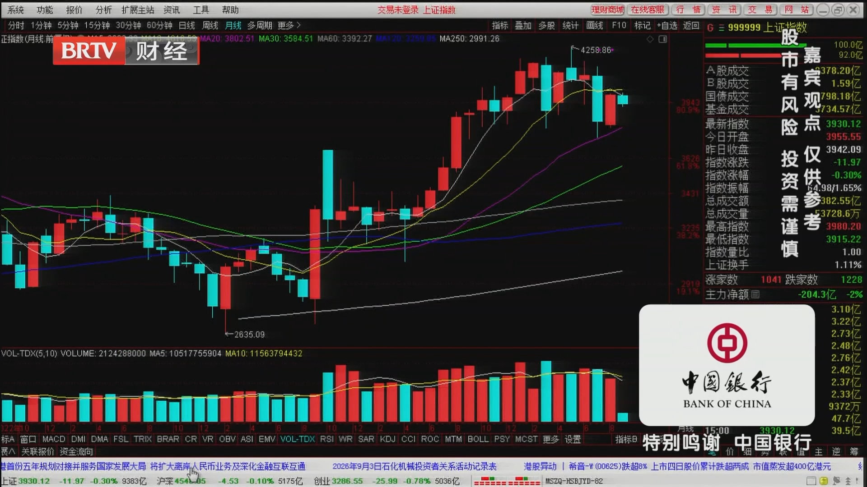
Task: Click the 画线 drawing toolbar button
Action: pos(595,26)
